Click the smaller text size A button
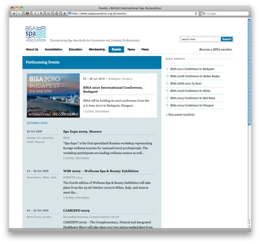This screenshot has width=260, height=244. [x=35, y=14]
